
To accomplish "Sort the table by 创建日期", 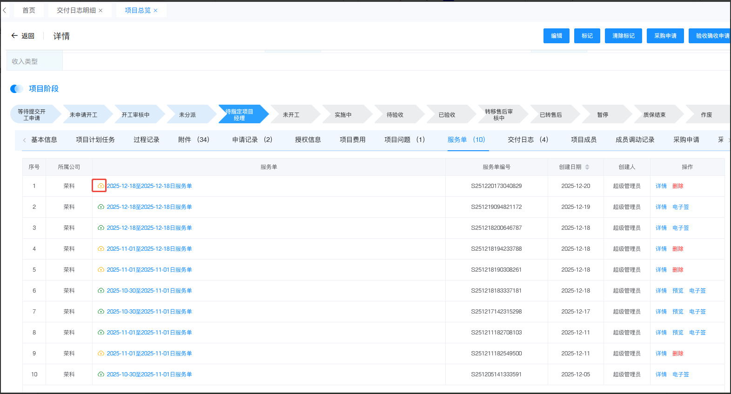I will coord(587,167).
